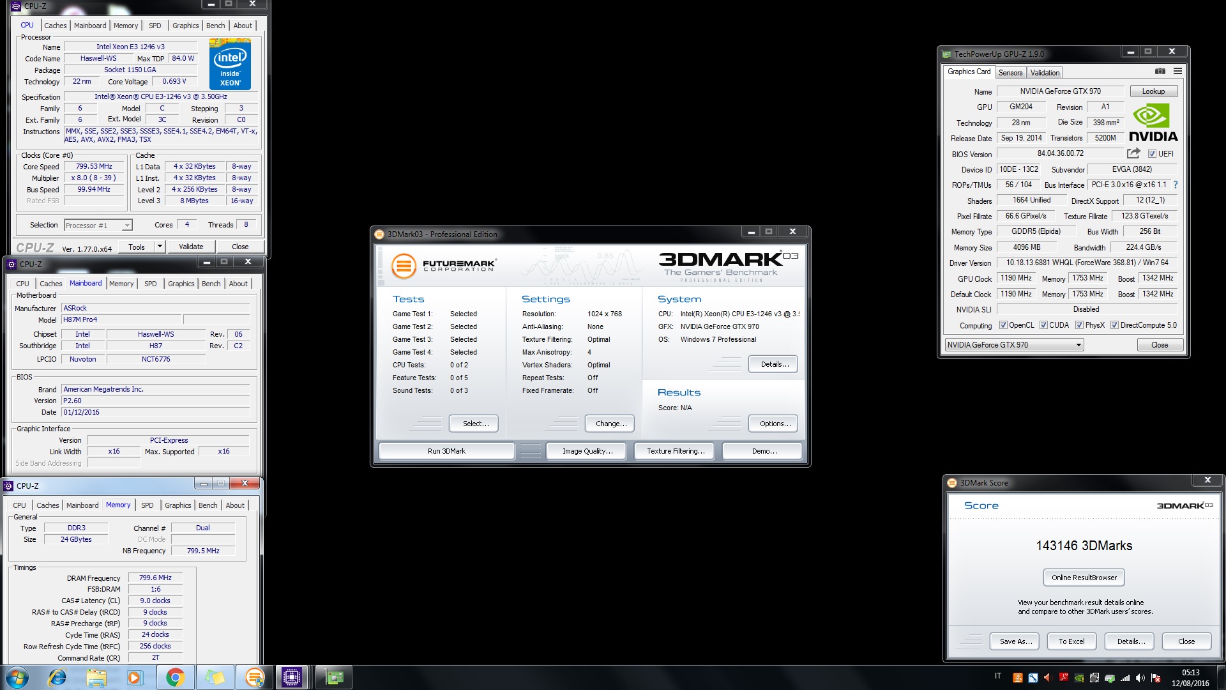Click the taskbar clock showing 05:13
Screen dimensions: 1226x690
1190,678
